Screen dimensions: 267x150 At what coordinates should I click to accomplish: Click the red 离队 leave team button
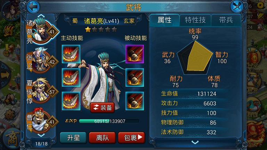point(102,137)
